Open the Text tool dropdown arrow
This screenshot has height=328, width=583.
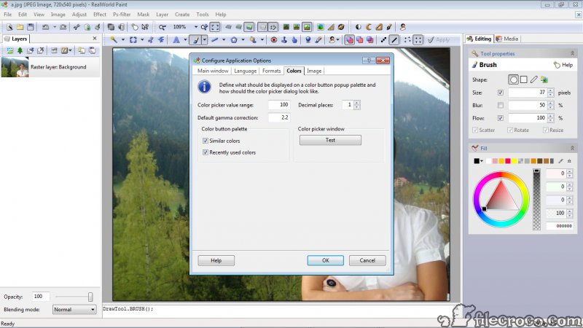[185, 39]
